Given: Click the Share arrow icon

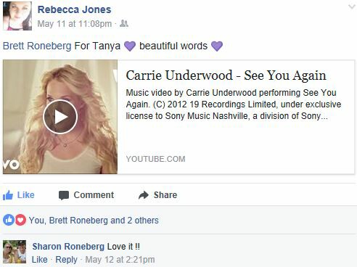Looking at the screenshot, I should point(144,195).
